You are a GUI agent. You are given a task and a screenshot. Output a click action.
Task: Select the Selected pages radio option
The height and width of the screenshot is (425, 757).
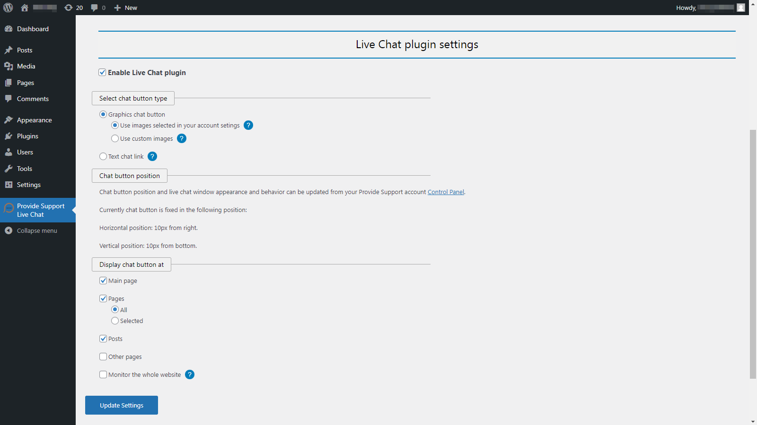pyautogui.click(x=115, y=321)
